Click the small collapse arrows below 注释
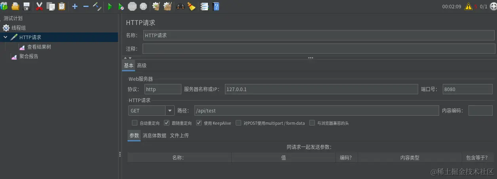The height and width of the screenshot is (179, 497). point(128,58)
